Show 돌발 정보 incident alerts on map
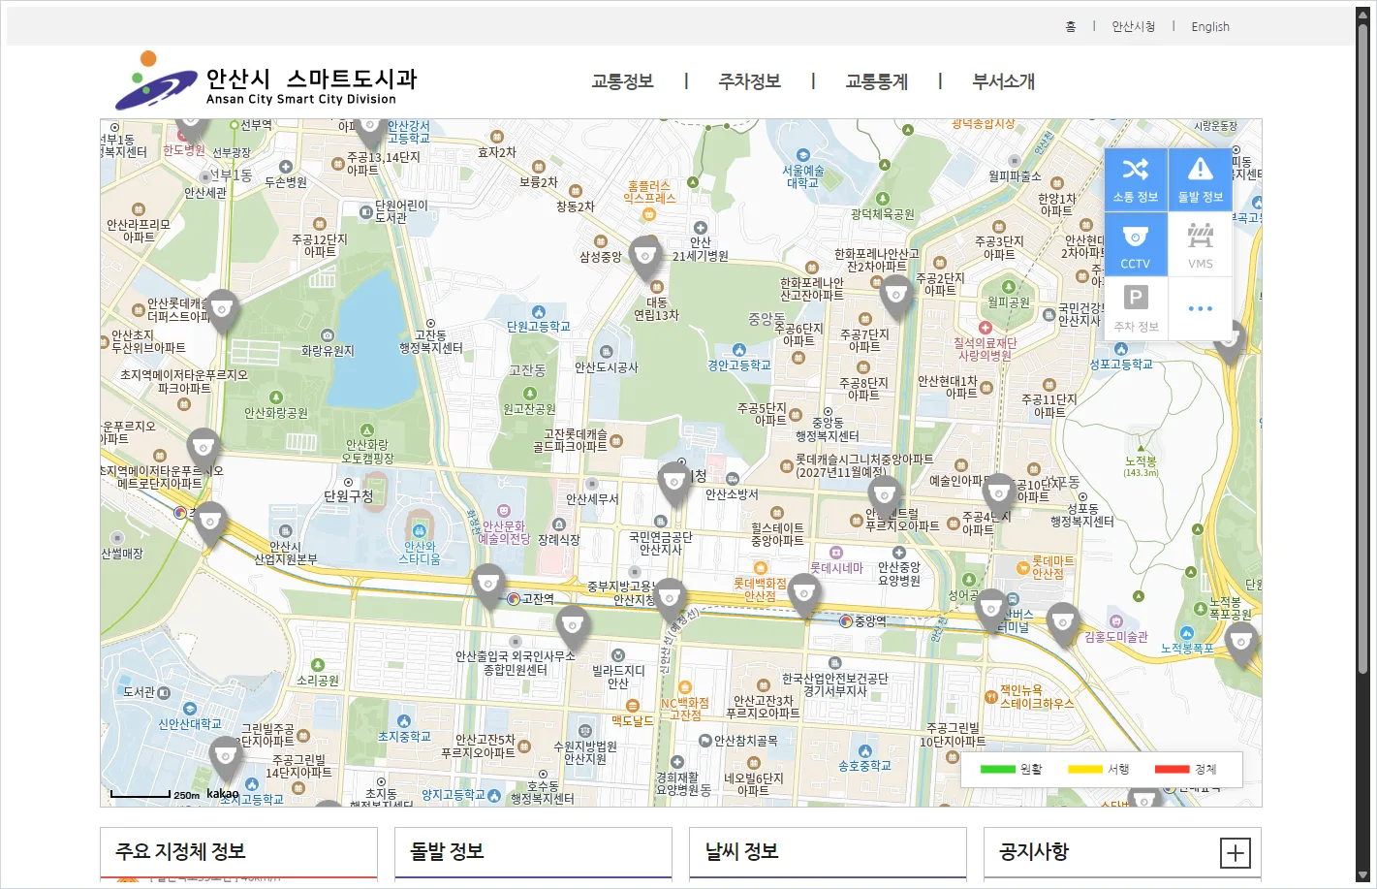 pos(1201,180)
